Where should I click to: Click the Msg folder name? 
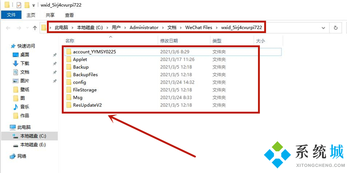click(78, 98)
